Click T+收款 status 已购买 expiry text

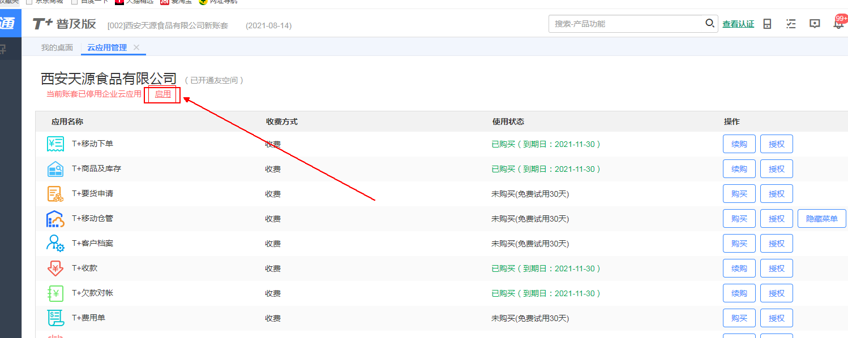point(546,268)
